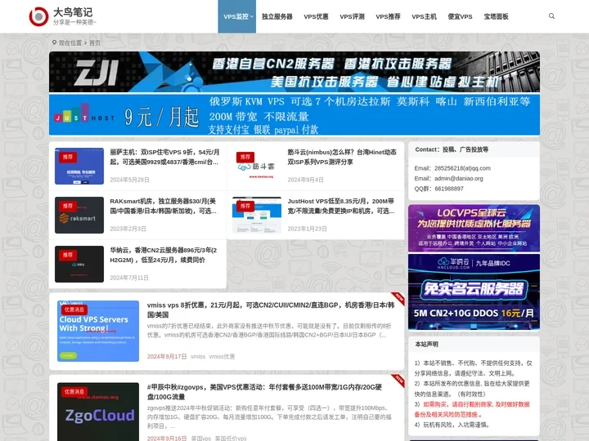Click the vmiss tag link

[198, 357]
